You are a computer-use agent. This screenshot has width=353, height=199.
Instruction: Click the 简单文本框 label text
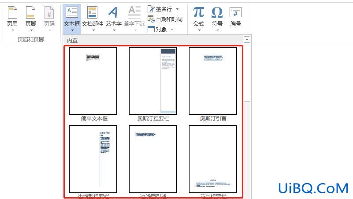pos(94,119)
